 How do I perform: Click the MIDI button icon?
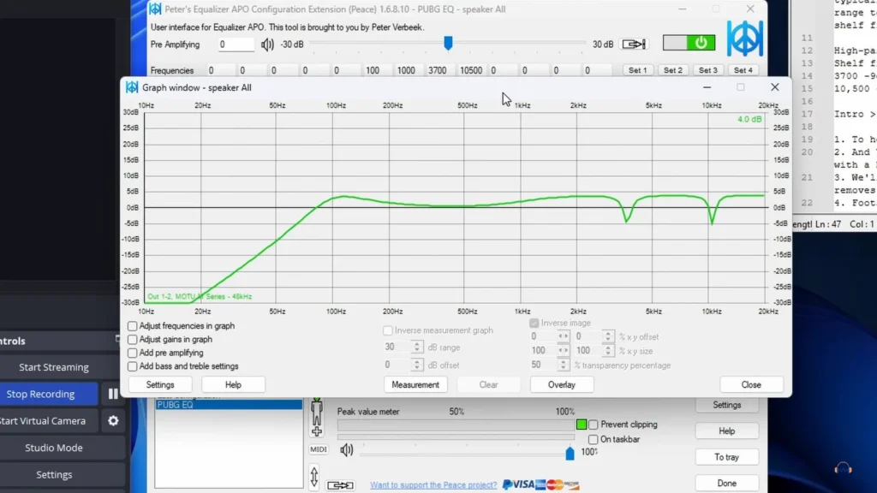319,449
